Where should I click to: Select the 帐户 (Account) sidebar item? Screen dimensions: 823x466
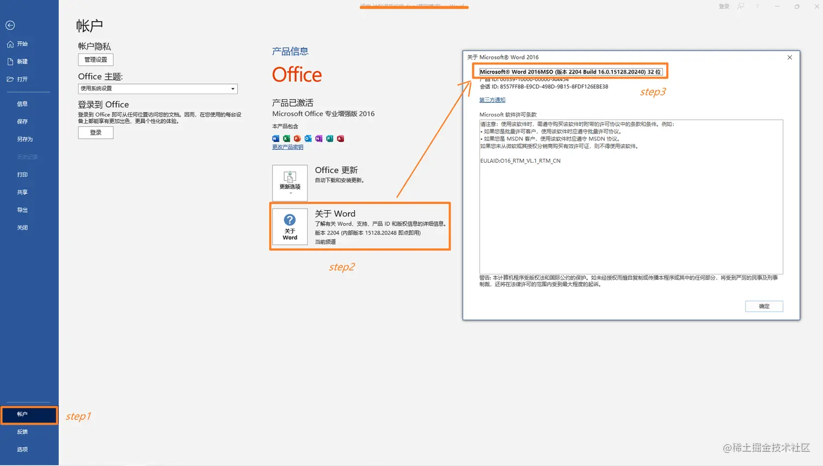click(29, 415)
